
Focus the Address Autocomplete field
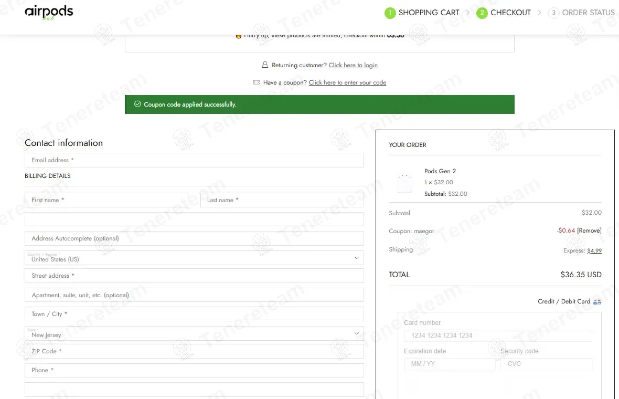[194, 238]
